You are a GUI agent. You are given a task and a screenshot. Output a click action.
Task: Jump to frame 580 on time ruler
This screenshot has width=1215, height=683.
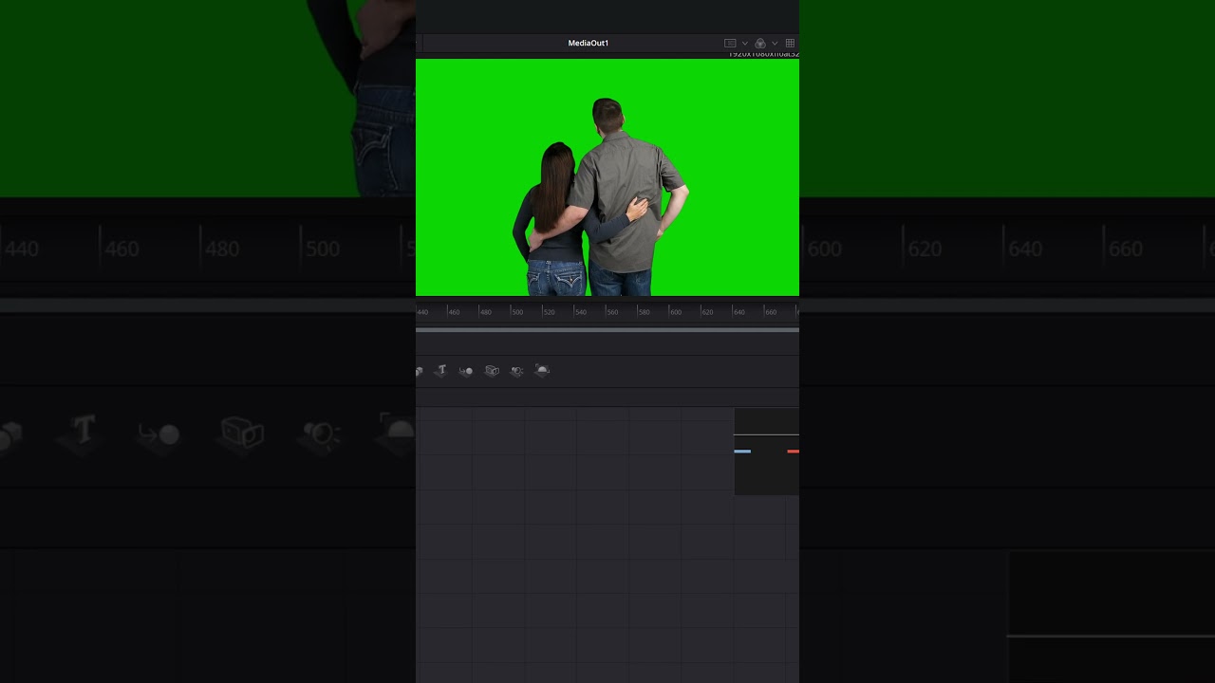(644, 312)
